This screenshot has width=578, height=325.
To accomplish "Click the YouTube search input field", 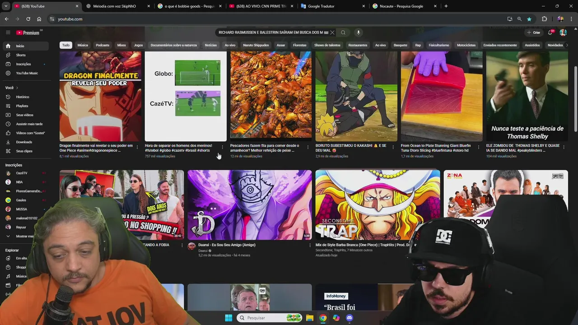I will tap(271, 32).
